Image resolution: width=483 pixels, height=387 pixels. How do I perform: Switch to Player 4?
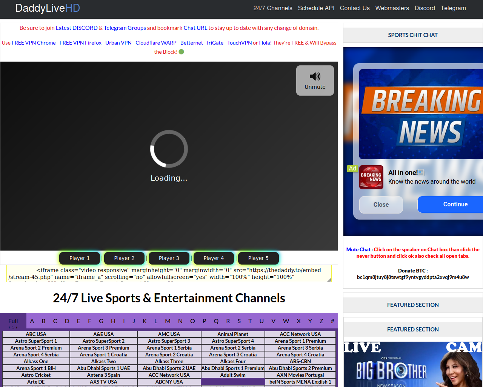[x=214, y=258]
